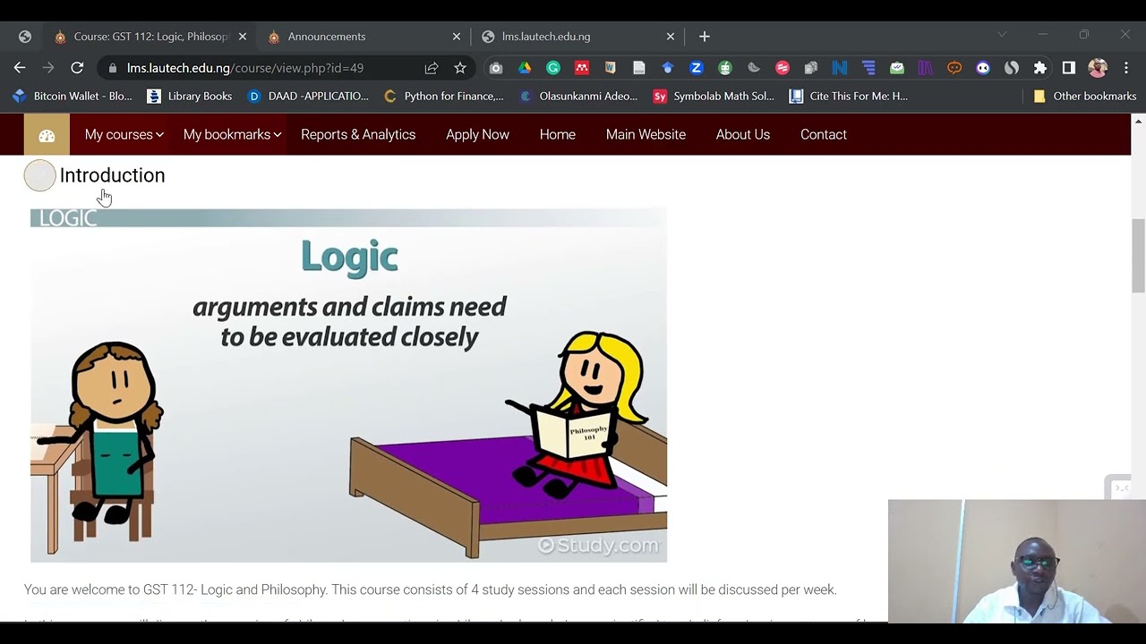Open the Chrome three-dot menu
The image size is (1146, 644).
(1126, 68)
